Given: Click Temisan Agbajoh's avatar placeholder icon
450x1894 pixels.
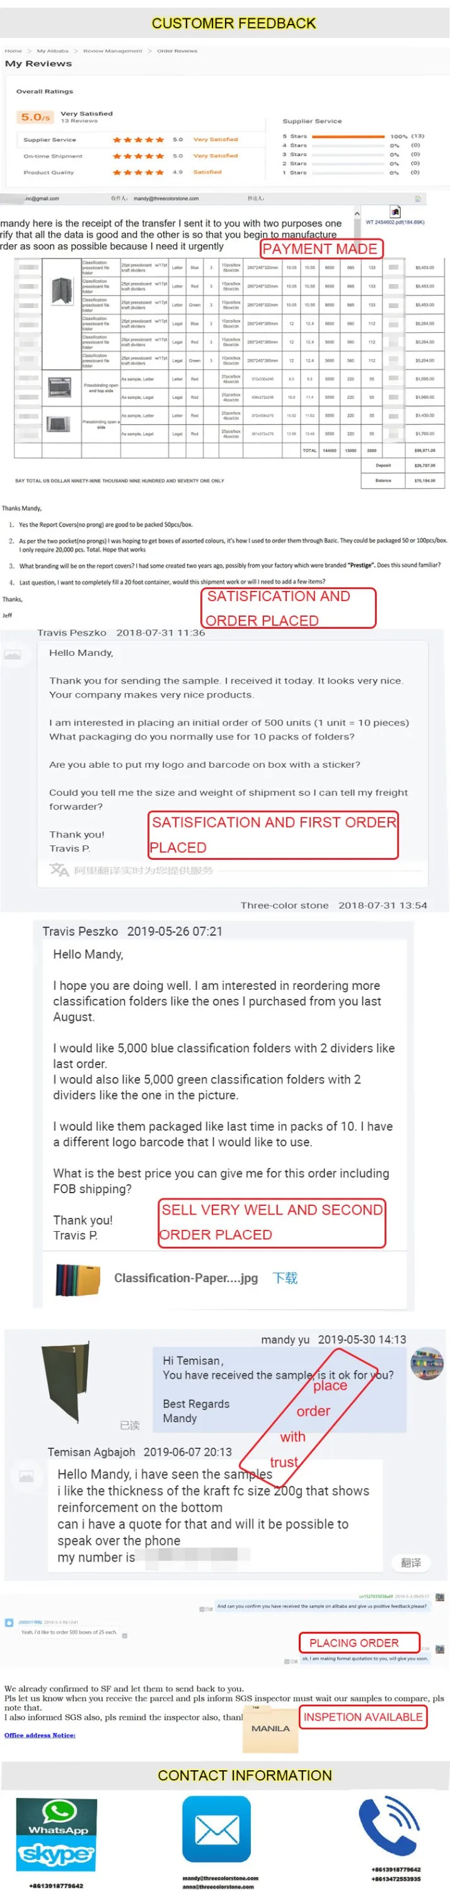Looking at the screenshot, I should [x=26, y=1477].
